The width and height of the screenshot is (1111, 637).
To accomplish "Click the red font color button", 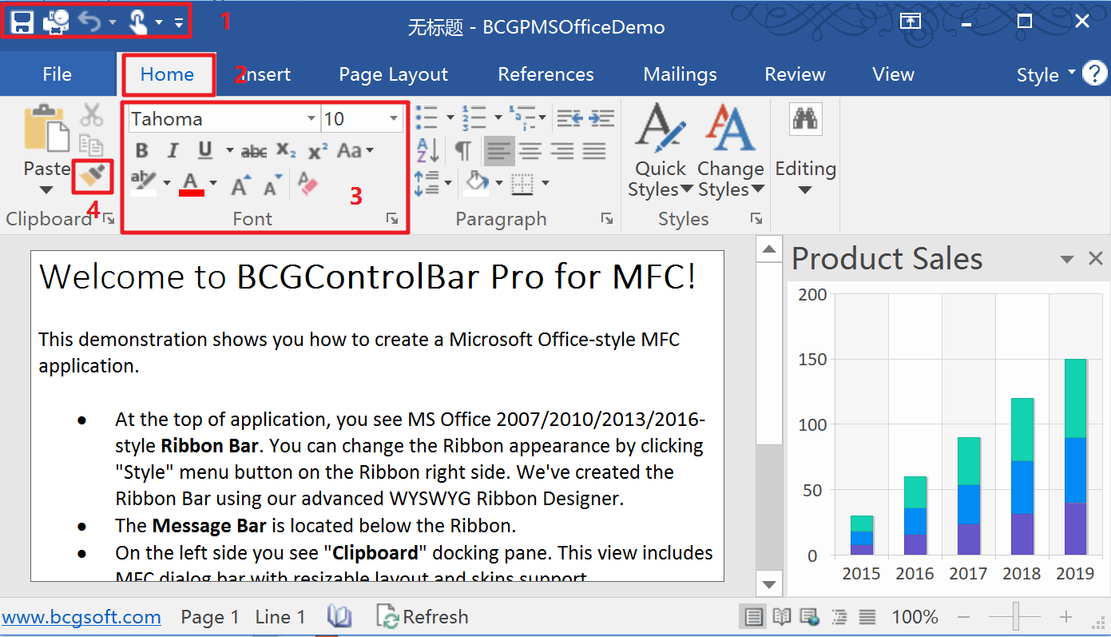I will 191,184.
